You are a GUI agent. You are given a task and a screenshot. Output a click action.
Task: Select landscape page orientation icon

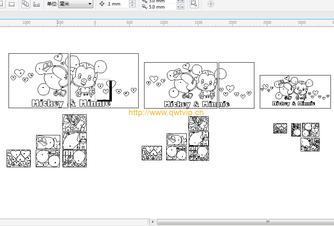pos(12,4)
